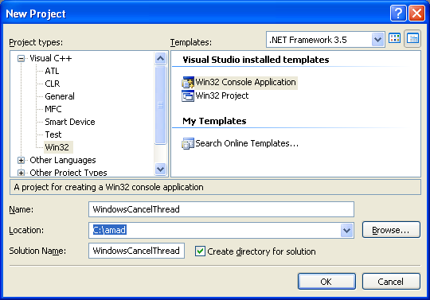Close the New Project dialog
This screenshot has height=300, width=430.
(x=416, y=13)
